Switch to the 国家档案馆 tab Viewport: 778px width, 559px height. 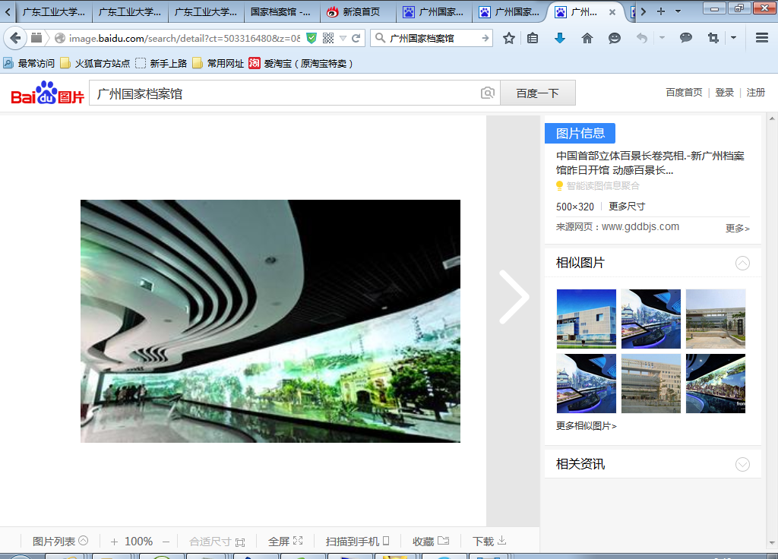point(281,12)
